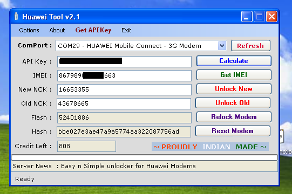Viewport: 292px width, 194px height.
Task: Click the Flash code field
Action: [124, 117]
